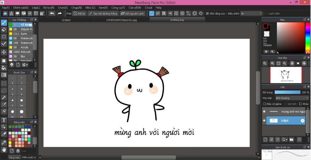
Task: Zoom out in the navigator panel
Action: point(284,63)
